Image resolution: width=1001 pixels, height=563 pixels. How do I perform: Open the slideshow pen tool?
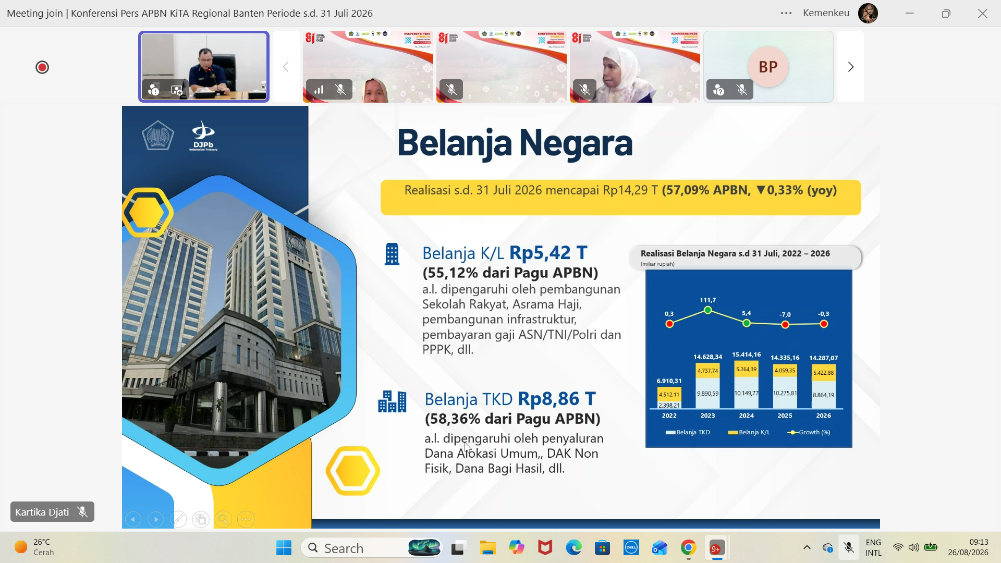coord(178,519)
